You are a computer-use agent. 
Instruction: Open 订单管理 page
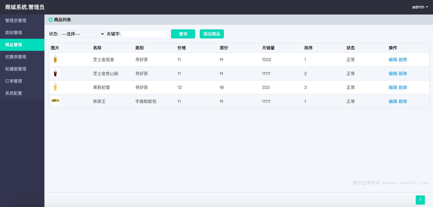click(x=14, y=81)
